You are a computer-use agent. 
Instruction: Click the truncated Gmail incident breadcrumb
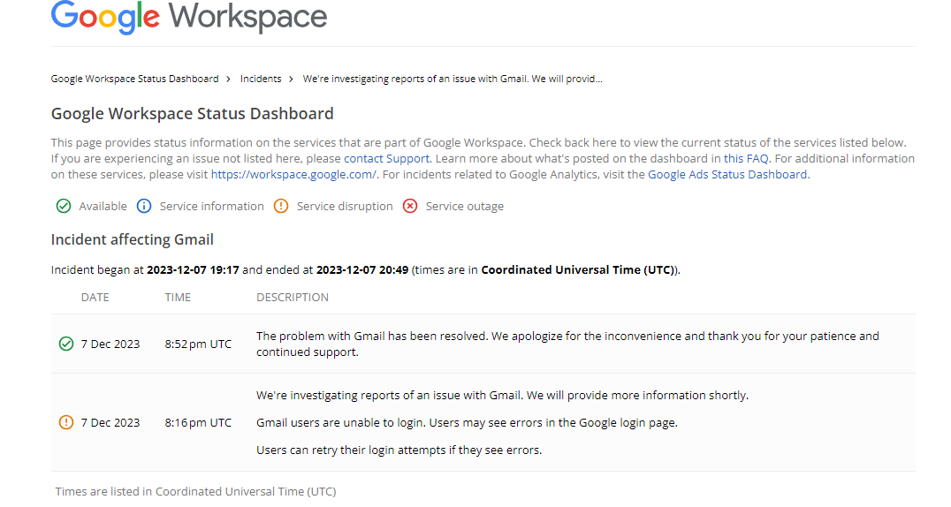453,79
